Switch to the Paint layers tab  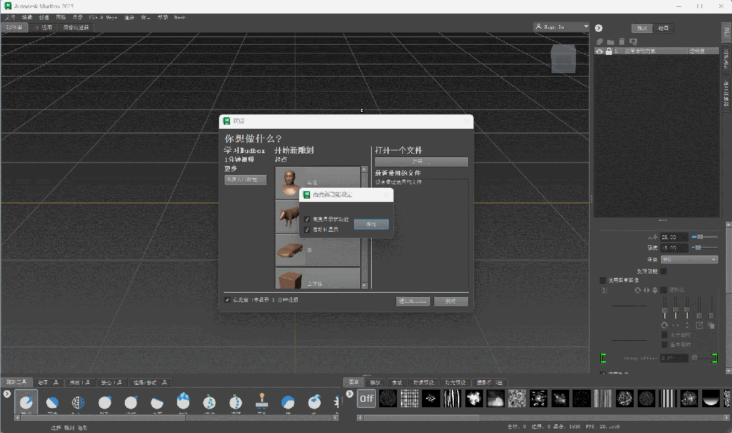[x=663, y=28]
